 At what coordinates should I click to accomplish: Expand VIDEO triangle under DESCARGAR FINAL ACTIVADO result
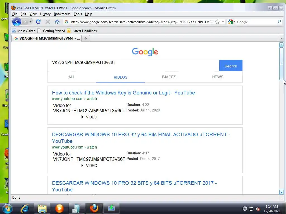pyautogui.click(x=82, y=166)
